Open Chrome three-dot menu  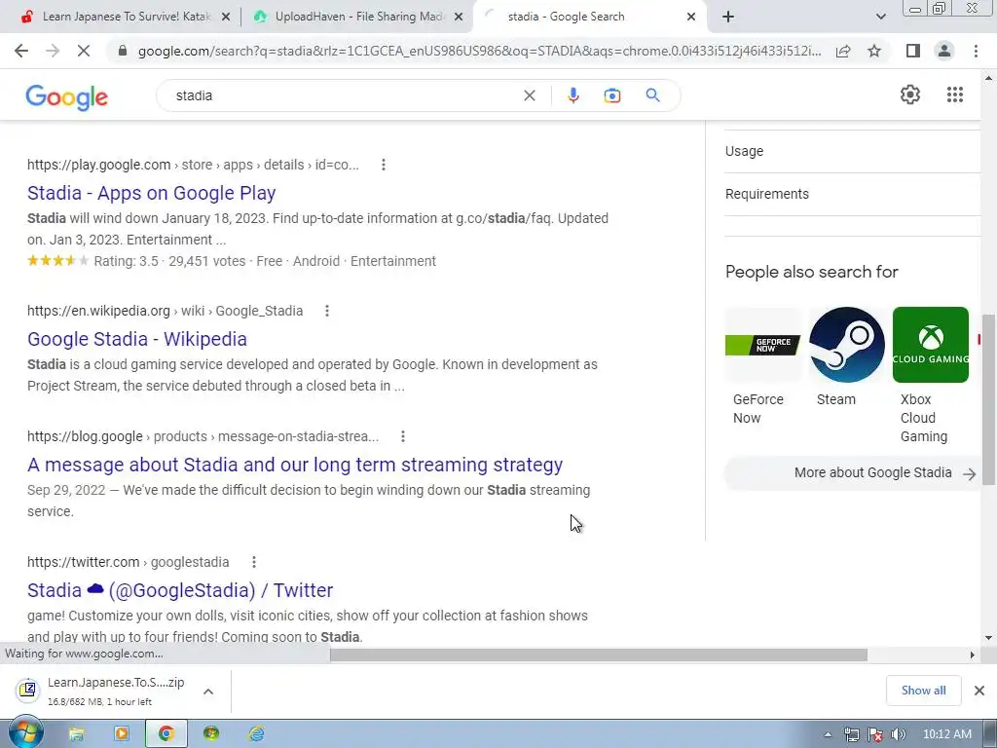[x=976, y=51]
